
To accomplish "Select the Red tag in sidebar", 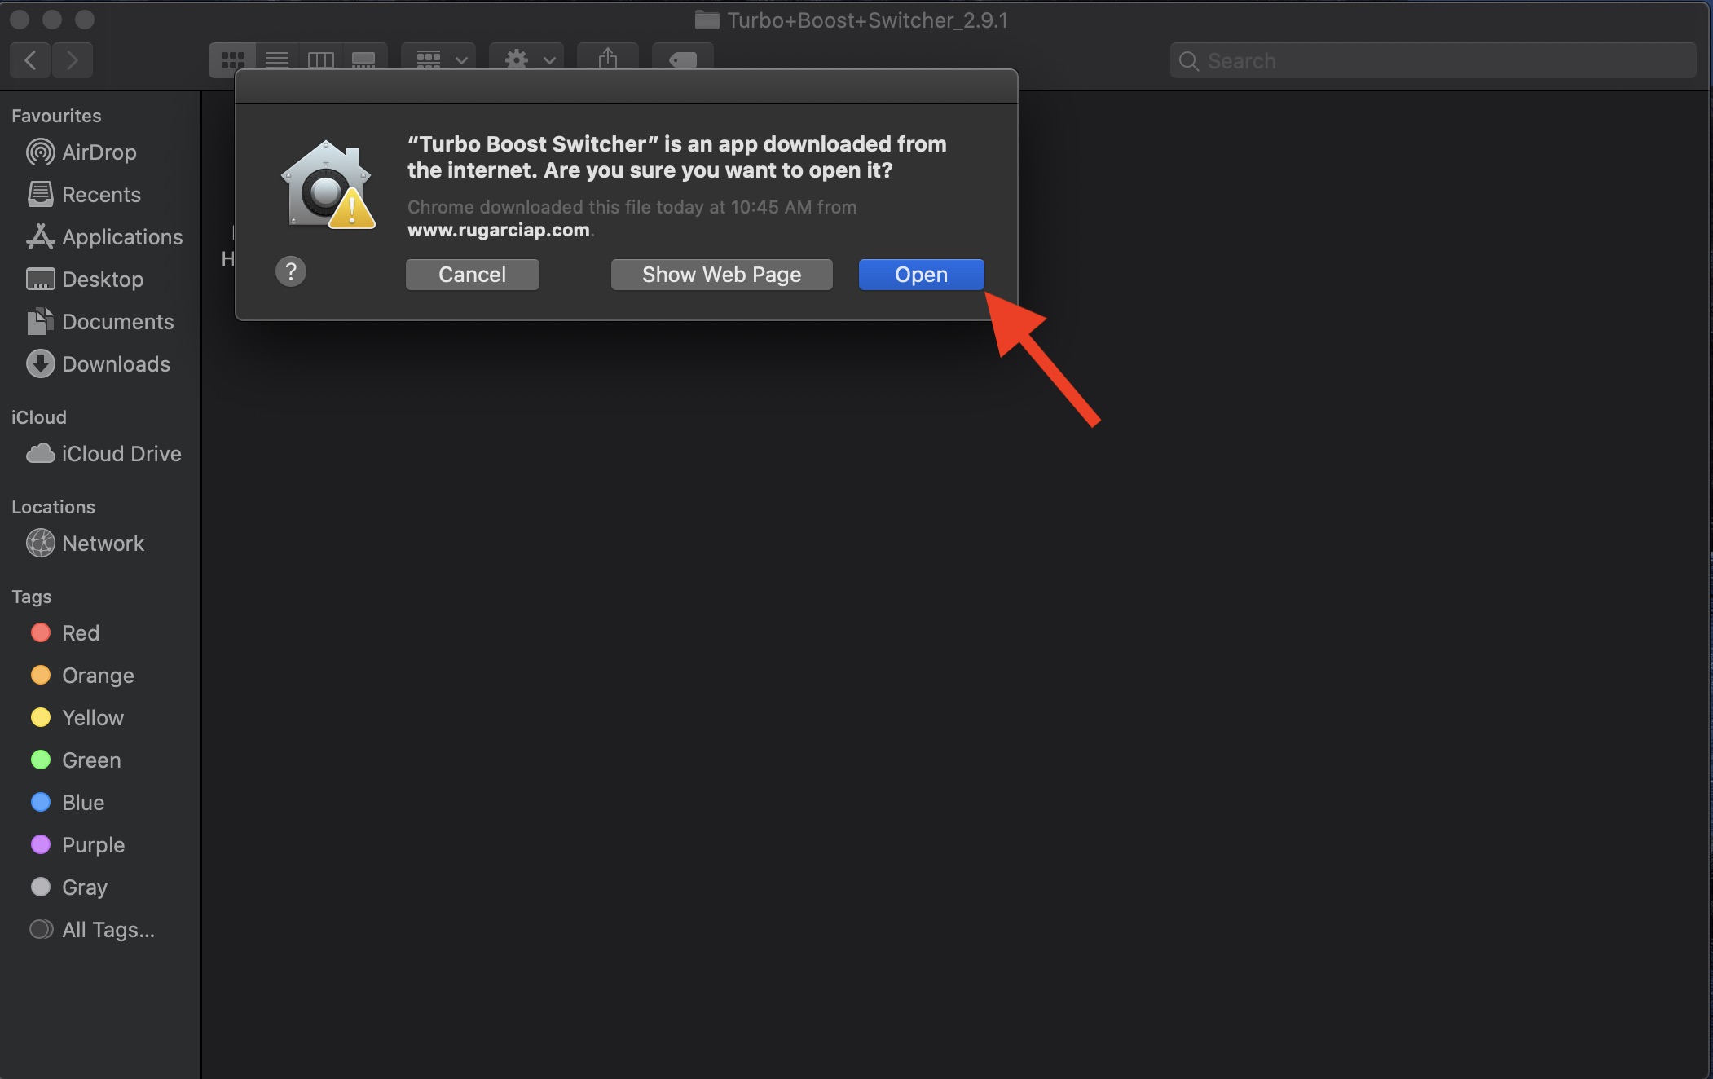I will click(78, 632).
